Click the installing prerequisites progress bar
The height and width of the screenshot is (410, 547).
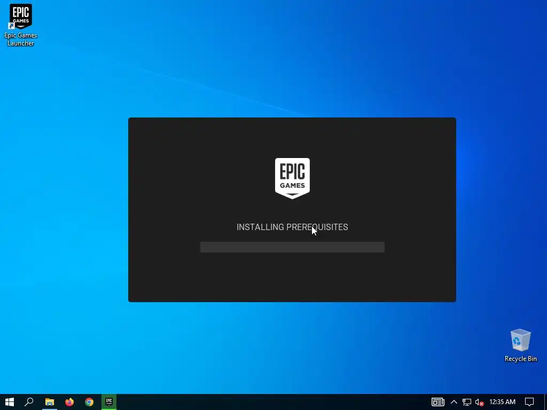[x=292, y=247]
